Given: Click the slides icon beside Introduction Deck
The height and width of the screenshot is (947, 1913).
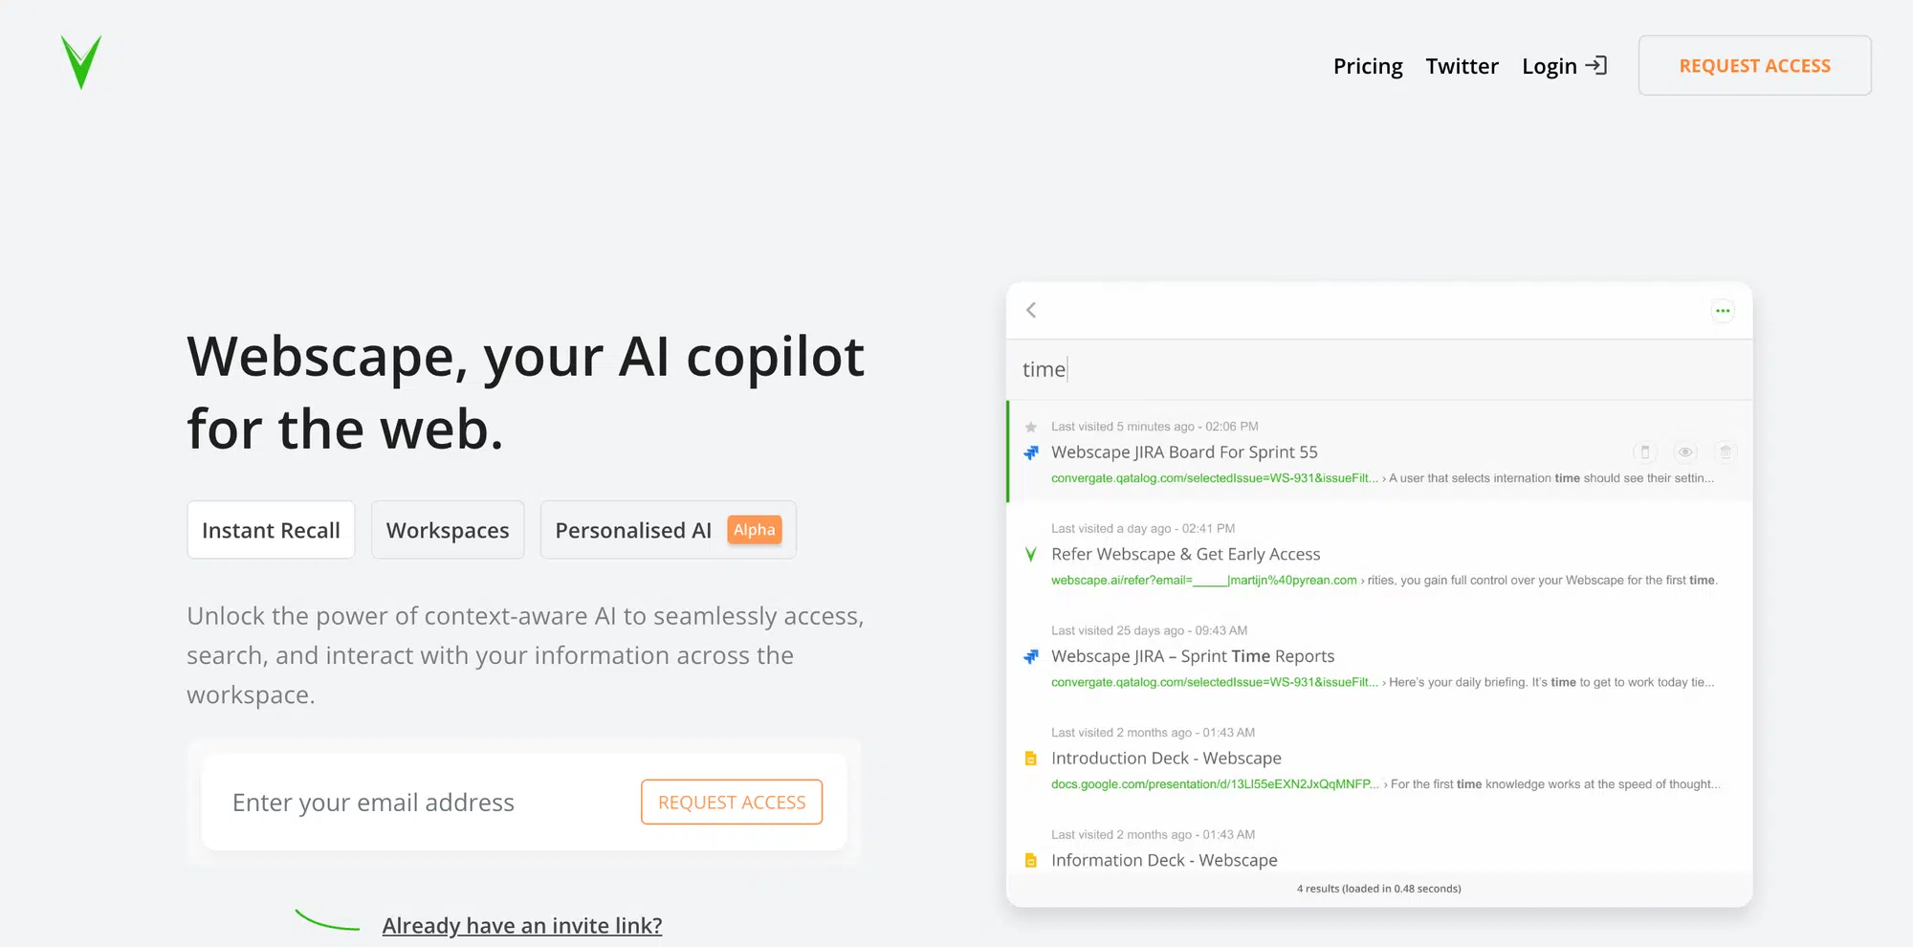Looking at the screenshot, I should point(1031,759).
